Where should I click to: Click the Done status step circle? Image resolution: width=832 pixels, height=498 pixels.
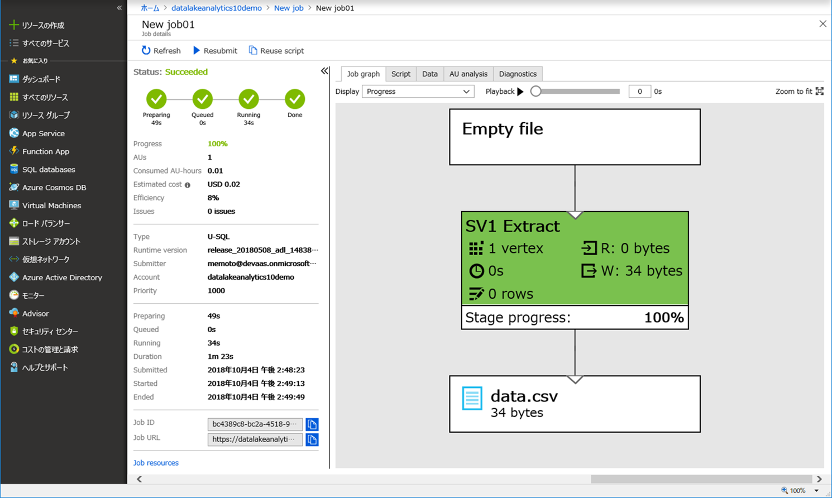[295, 99]
